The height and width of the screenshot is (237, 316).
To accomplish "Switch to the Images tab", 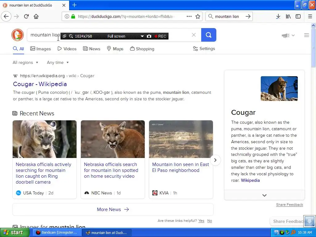I will (40, 49).
